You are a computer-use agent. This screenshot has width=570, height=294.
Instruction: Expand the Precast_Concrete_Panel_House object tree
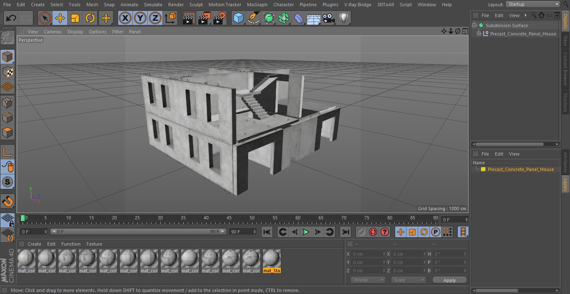[479, 34]
